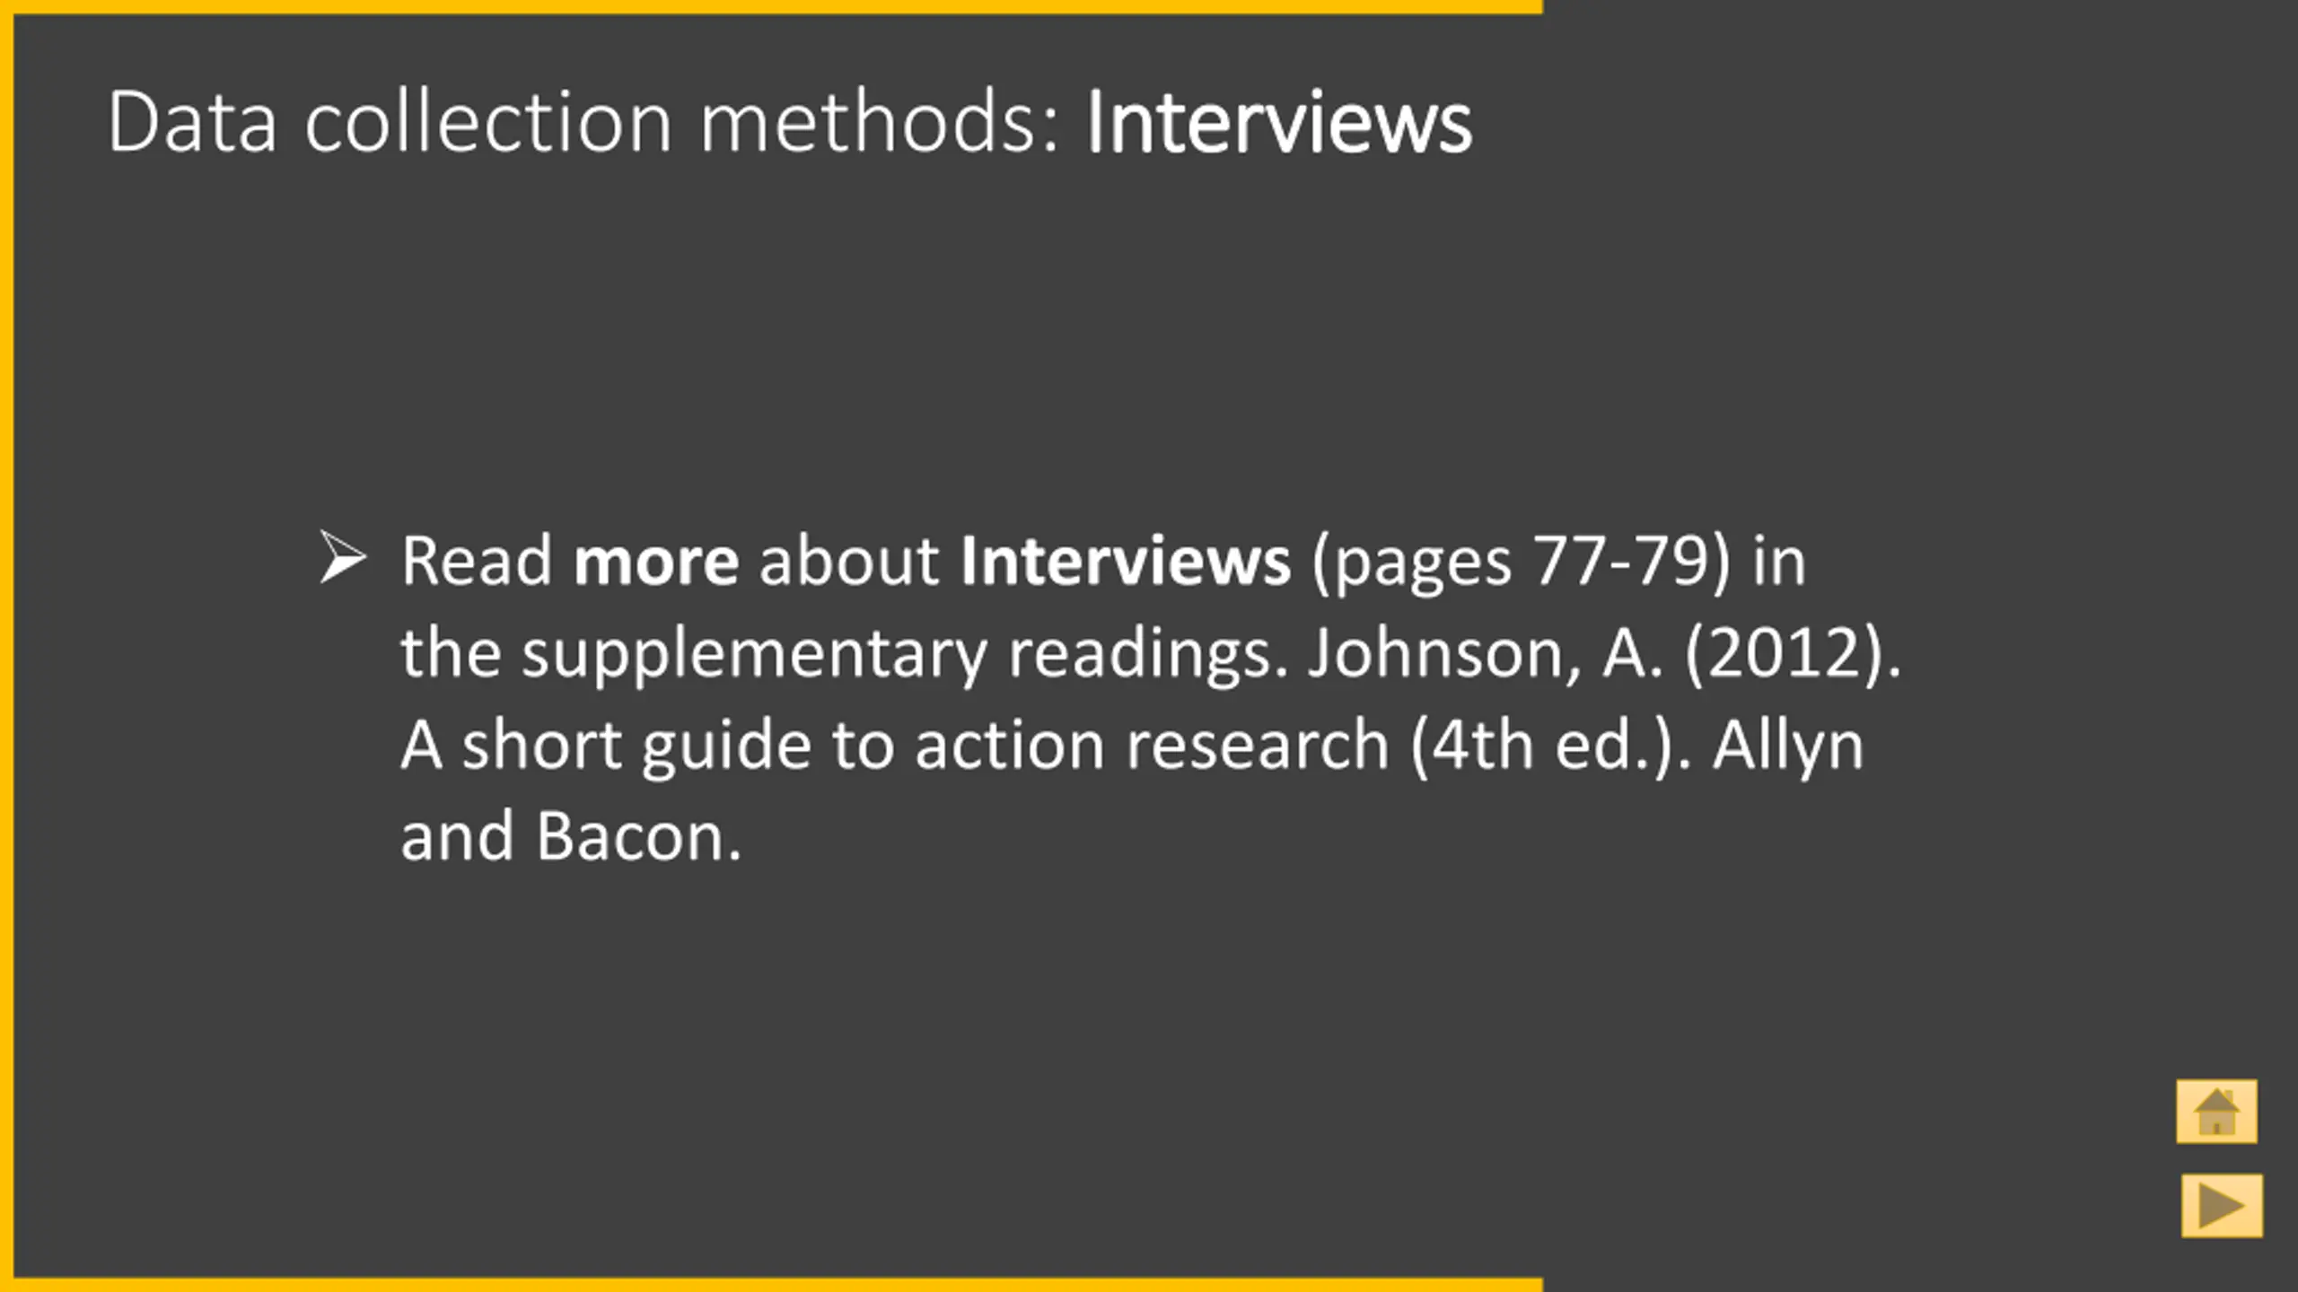Image resolution: width=2298 pixels, height=1292 pixels.
Task: Select the bold Interviews word in title
Action: click(1279, 121)
